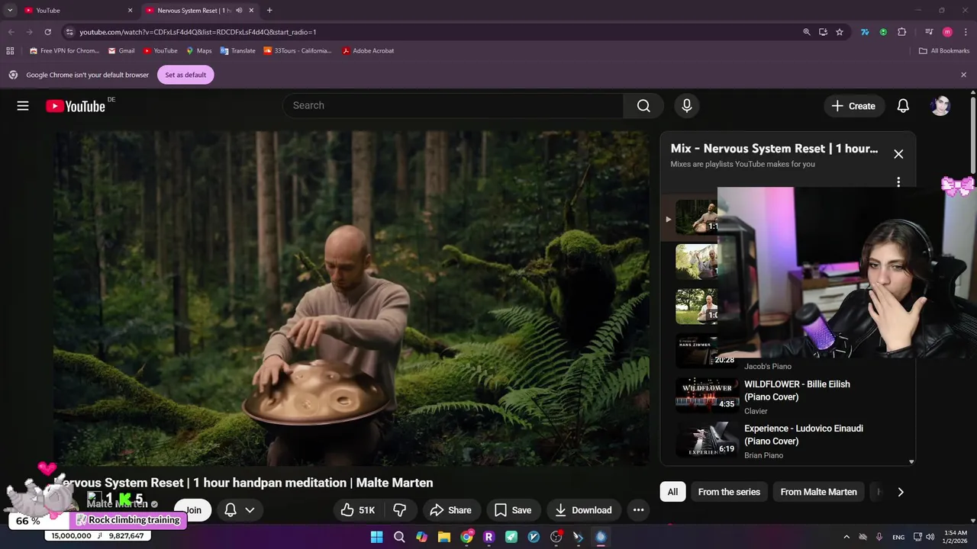Open Windows Start menu
The height and width of the screenshot is (549, 977).
click(x=376, y=537)
